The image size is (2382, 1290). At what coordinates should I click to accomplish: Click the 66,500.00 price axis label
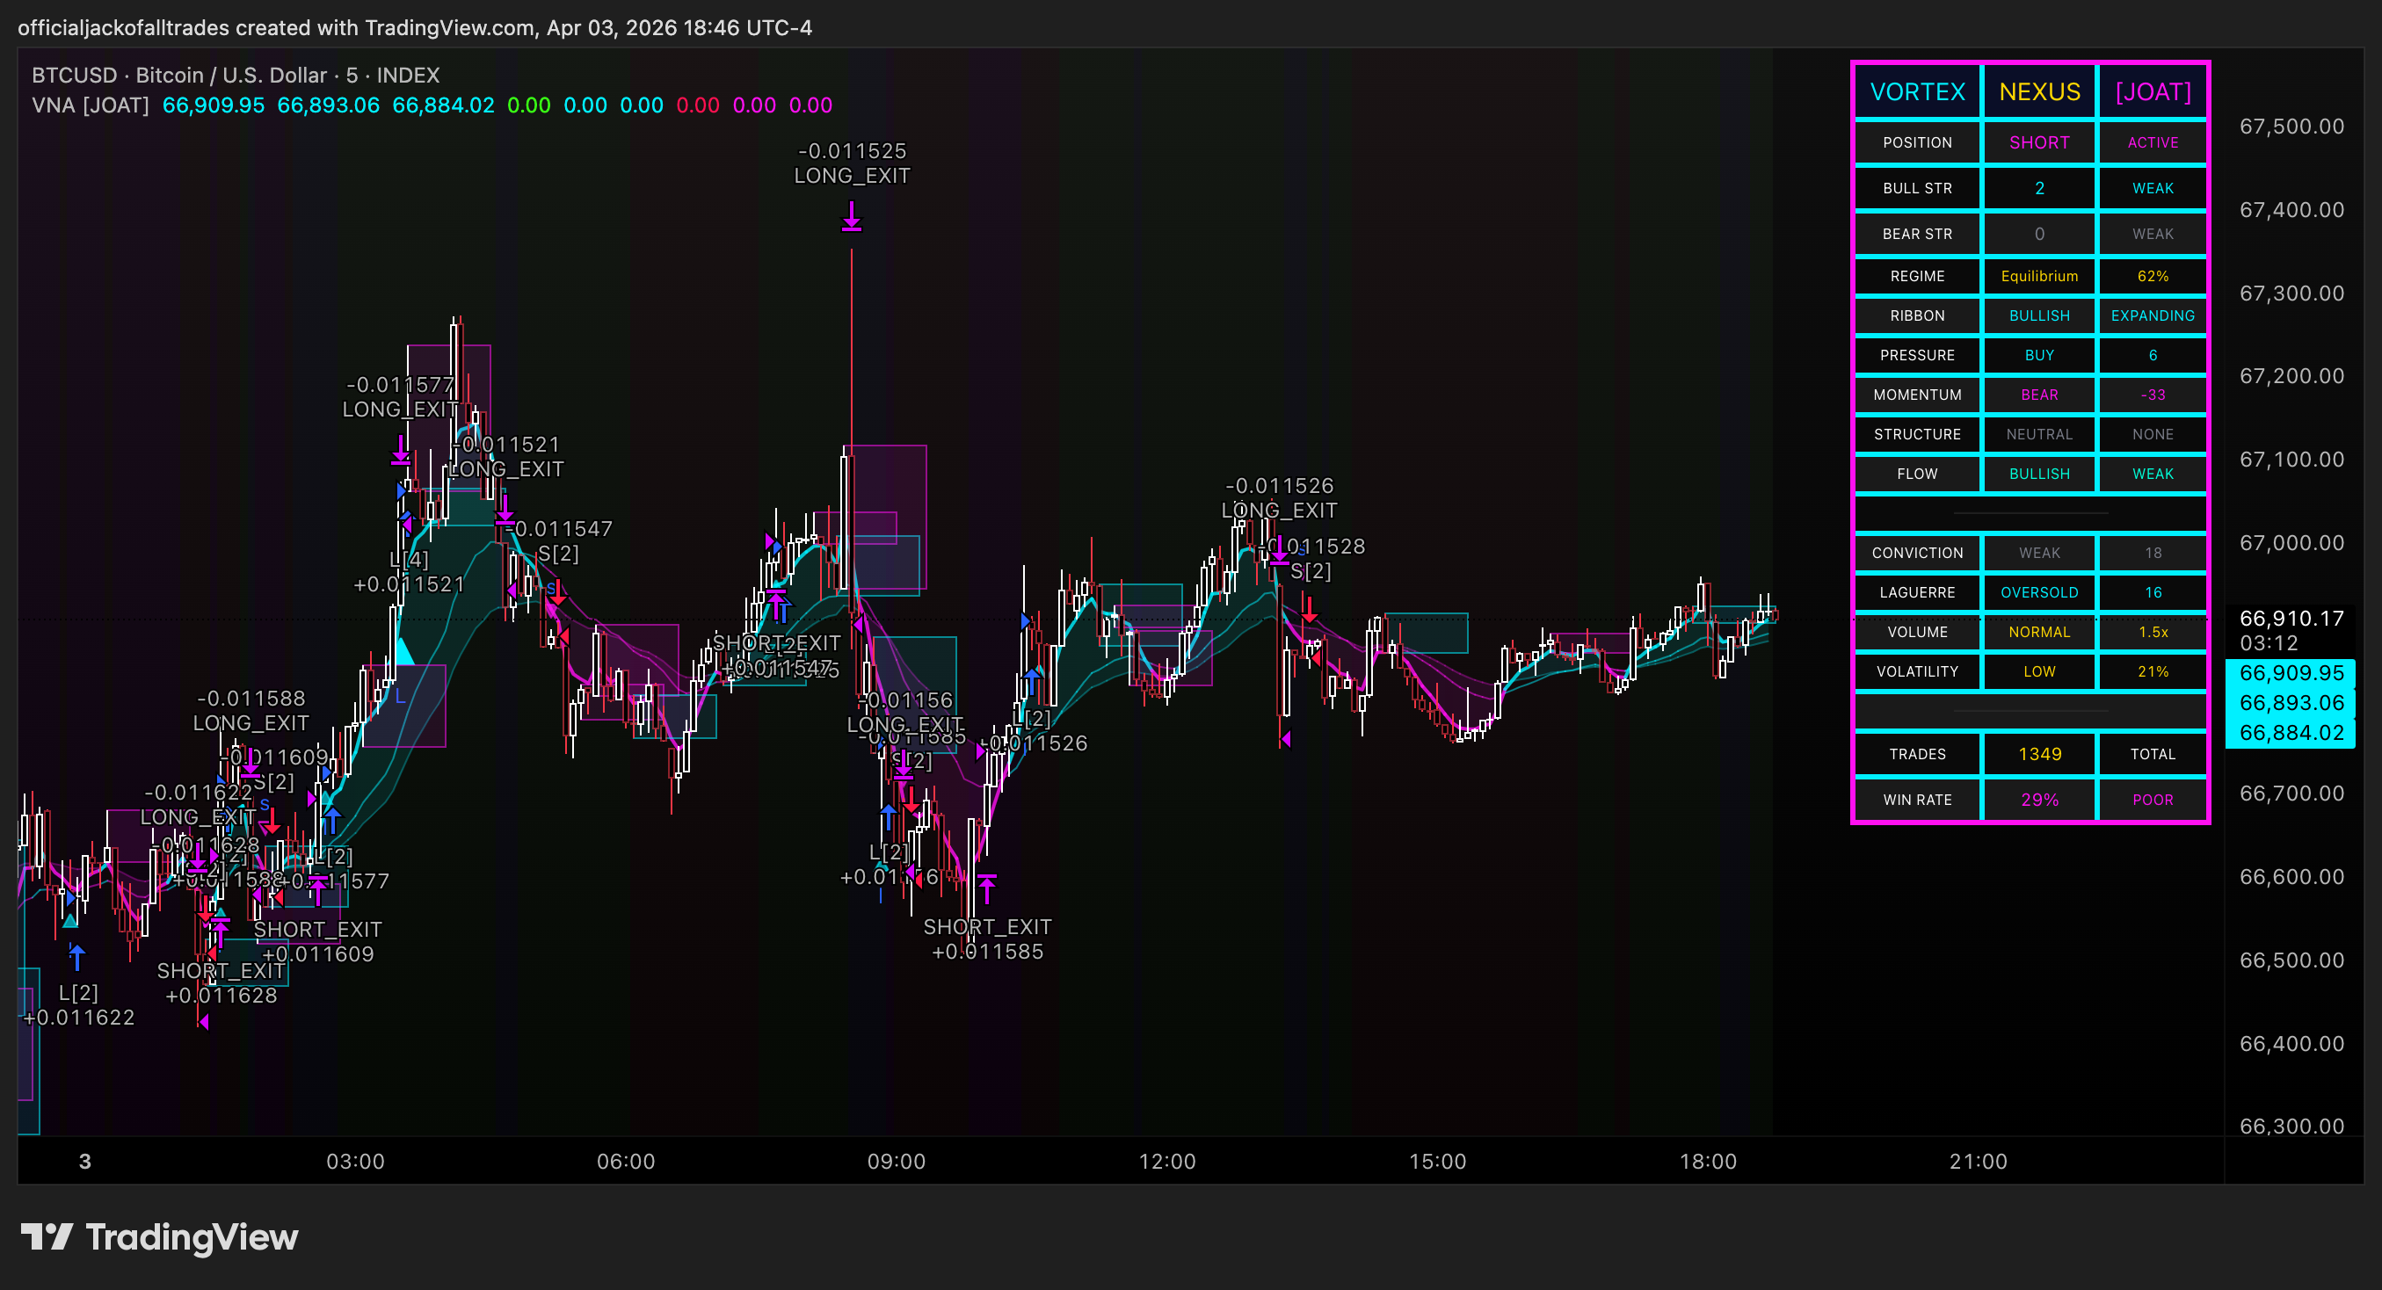tap(2291, 960)
